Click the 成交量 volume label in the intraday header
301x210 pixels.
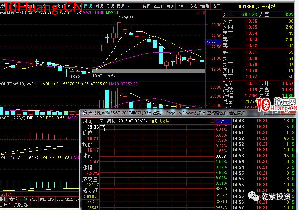[164, 121]
